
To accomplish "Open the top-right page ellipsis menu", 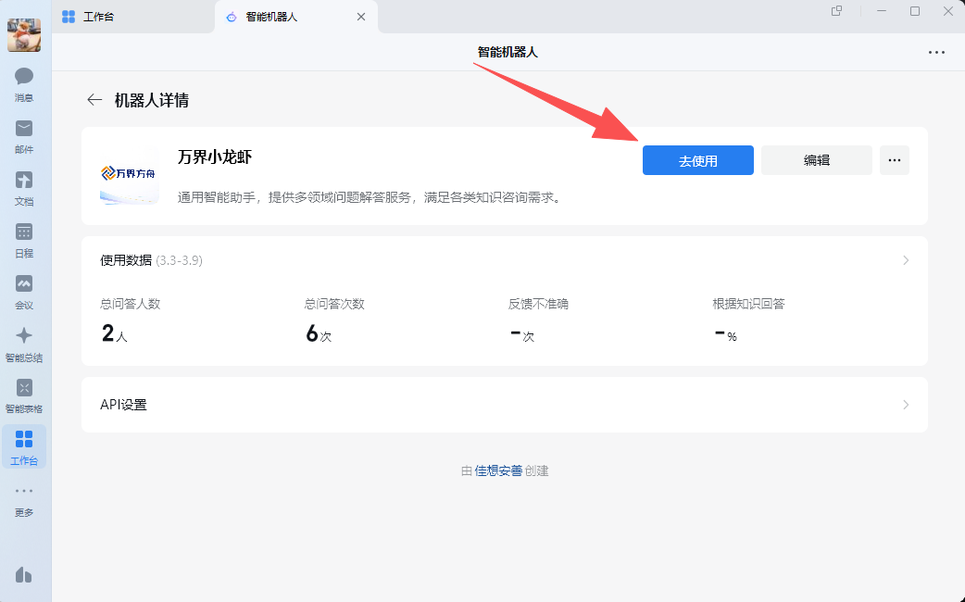I will pos(936,53).
